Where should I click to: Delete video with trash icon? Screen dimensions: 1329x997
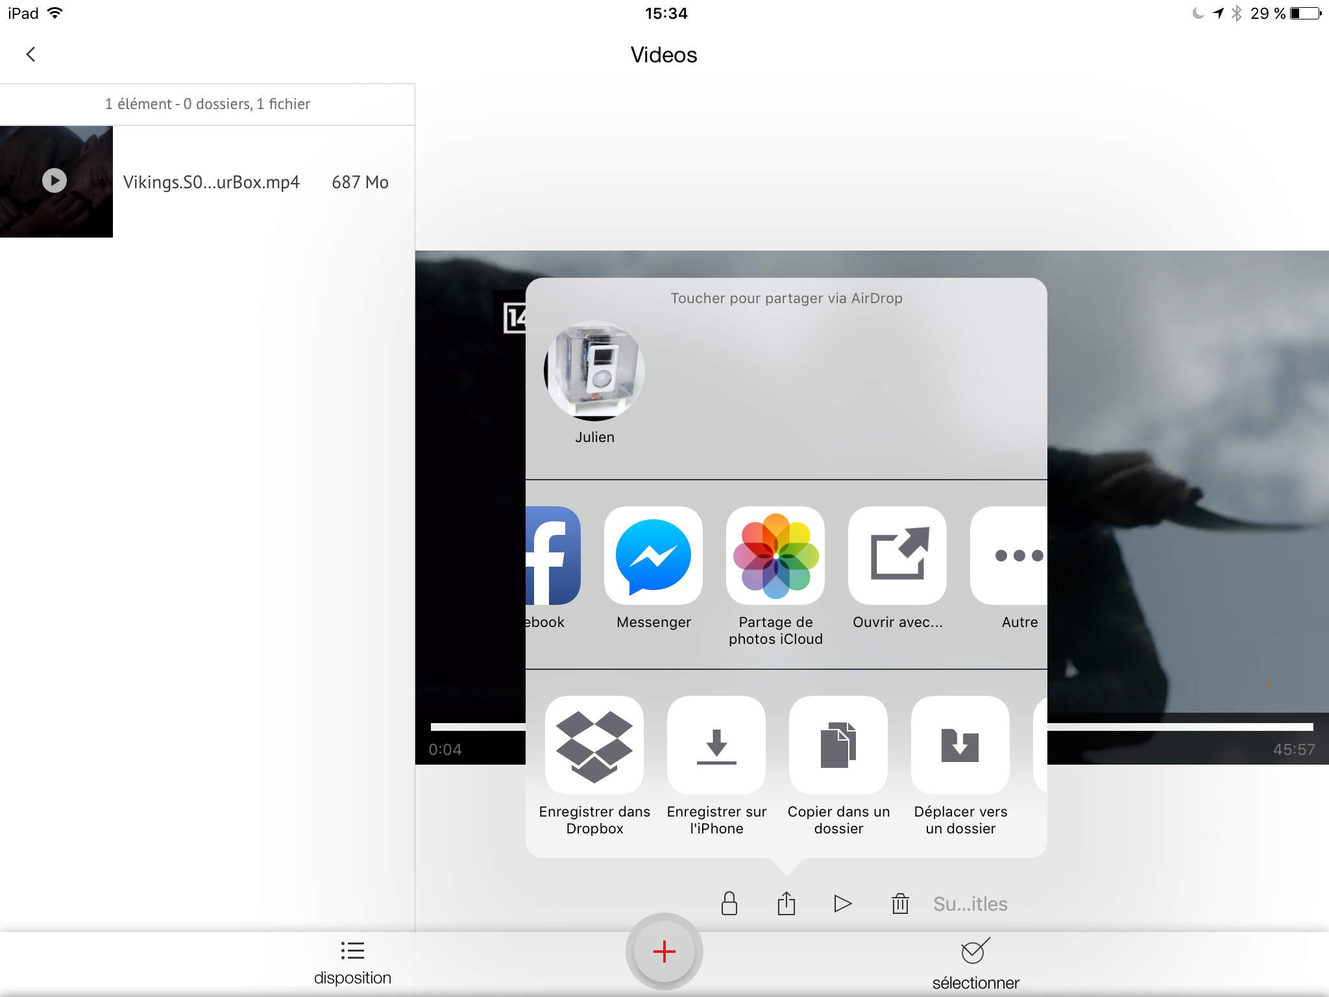(900, 904)
